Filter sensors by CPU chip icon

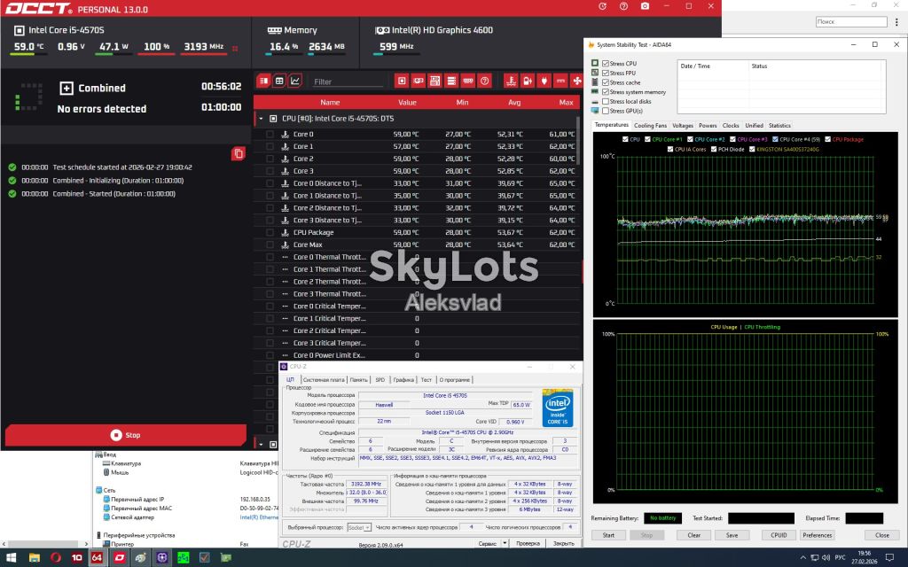pos(402,81)
